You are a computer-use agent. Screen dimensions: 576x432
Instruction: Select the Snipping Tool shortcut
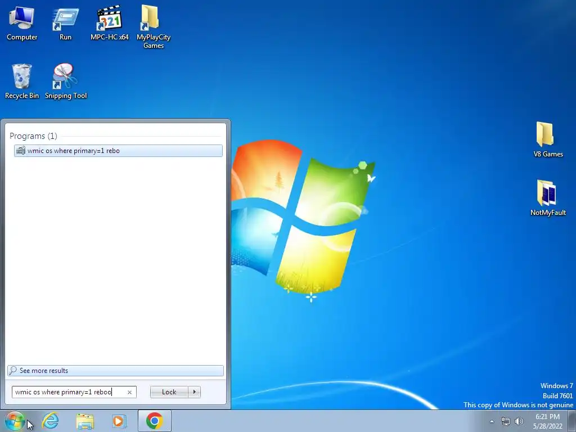[x=66, y=82]
